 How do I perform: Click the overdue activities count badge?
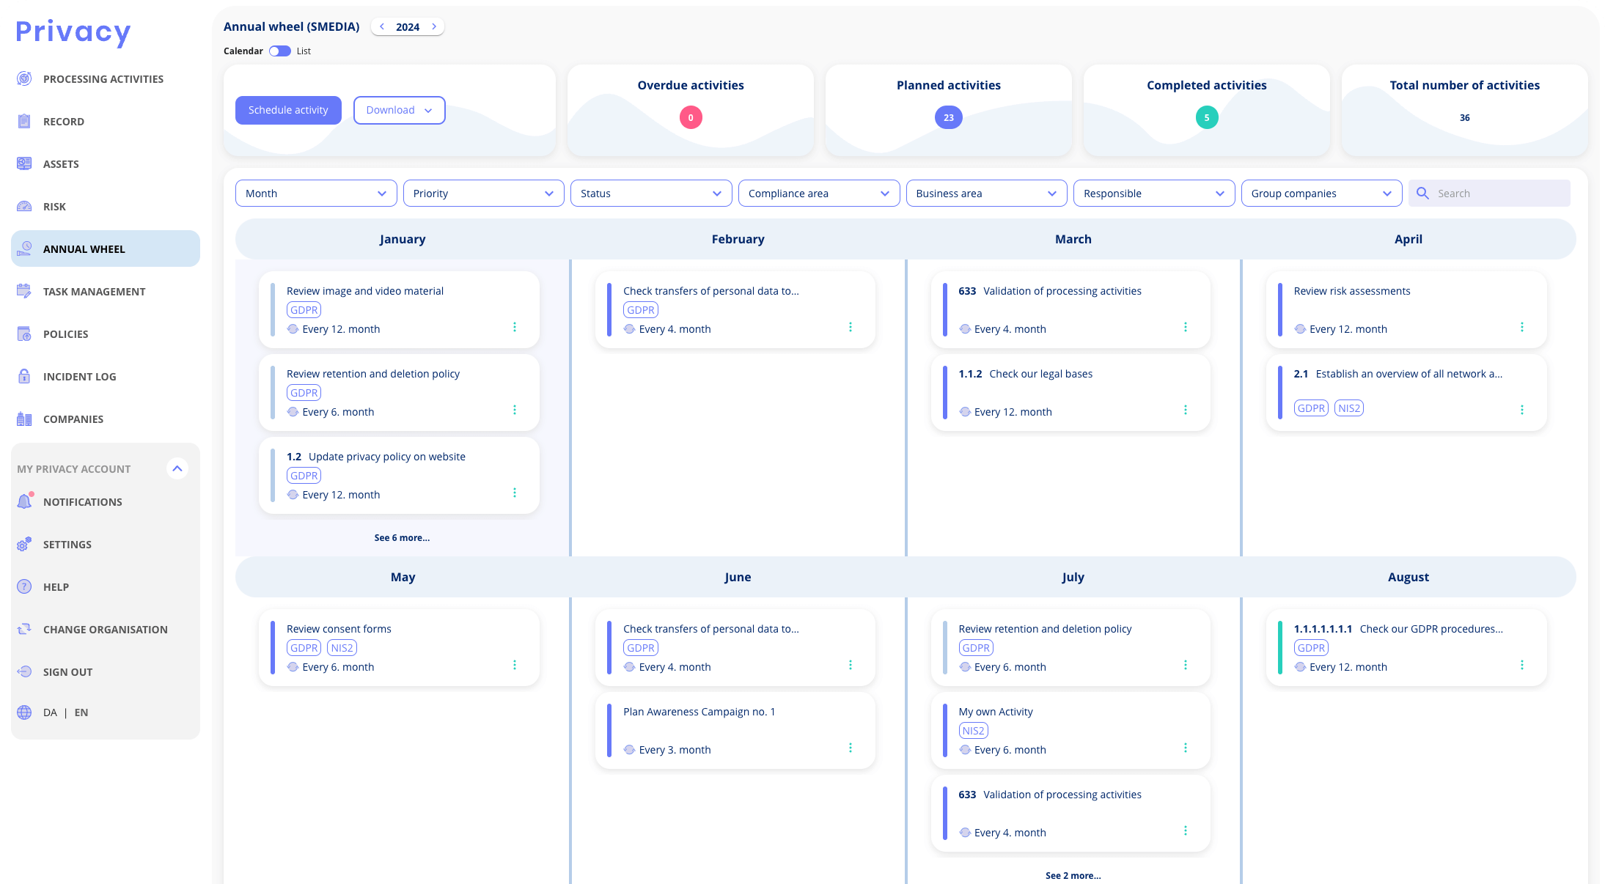[x=691, y=117]
